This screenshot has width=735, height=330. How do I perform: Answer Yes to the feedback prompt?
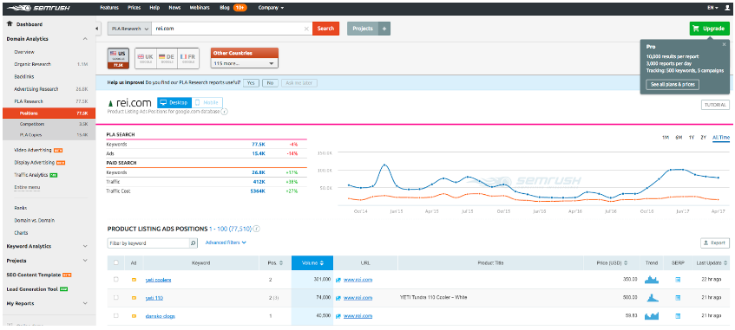click(251, 83)
